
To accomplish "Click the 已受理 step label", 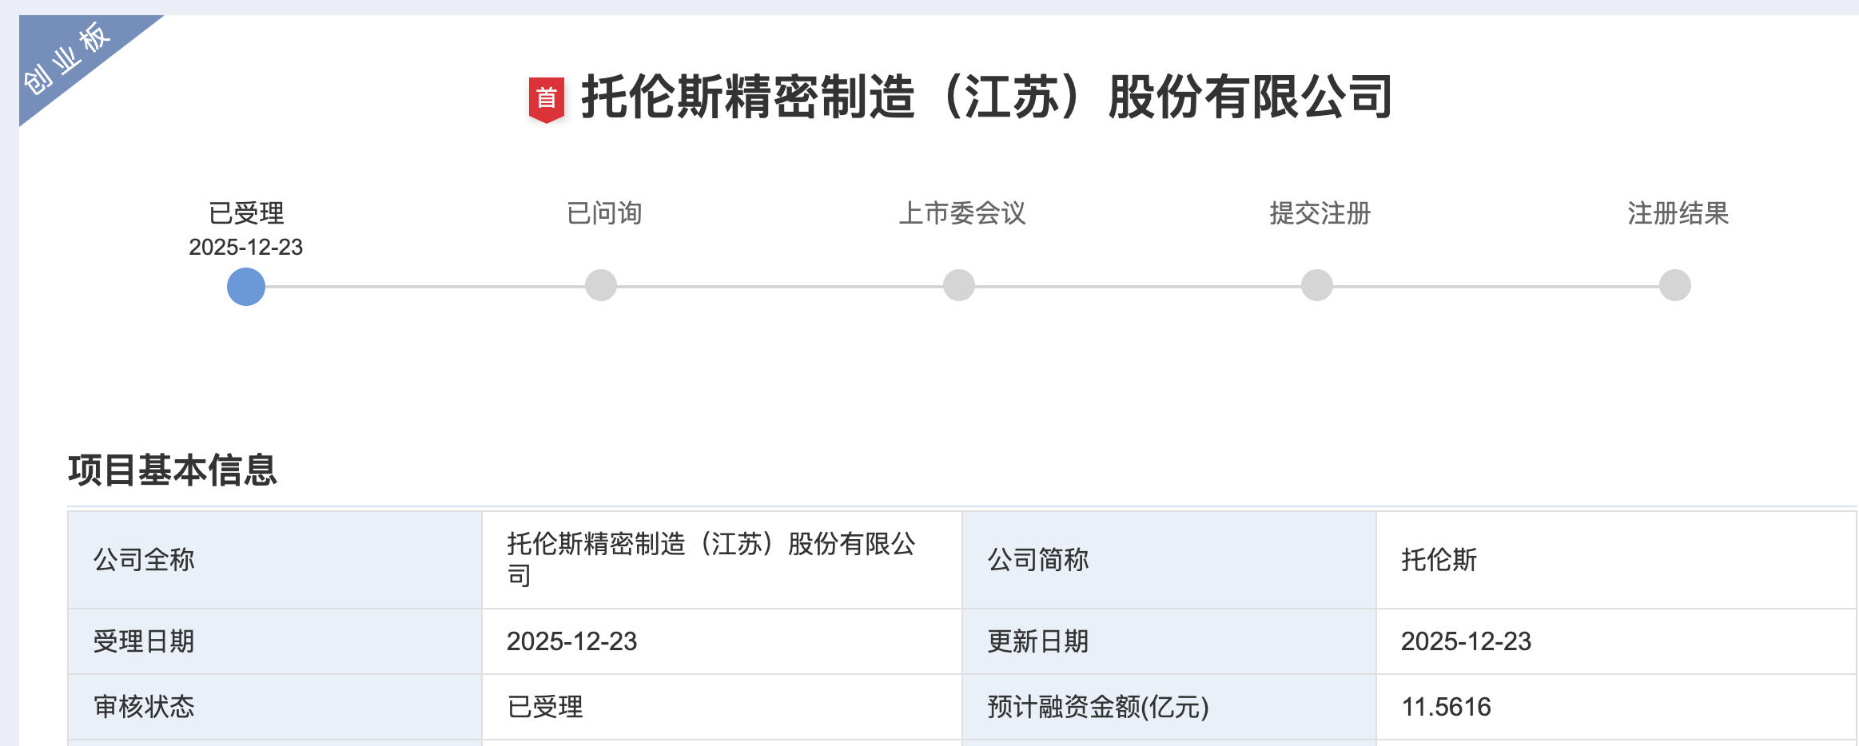I will [246, 213].
